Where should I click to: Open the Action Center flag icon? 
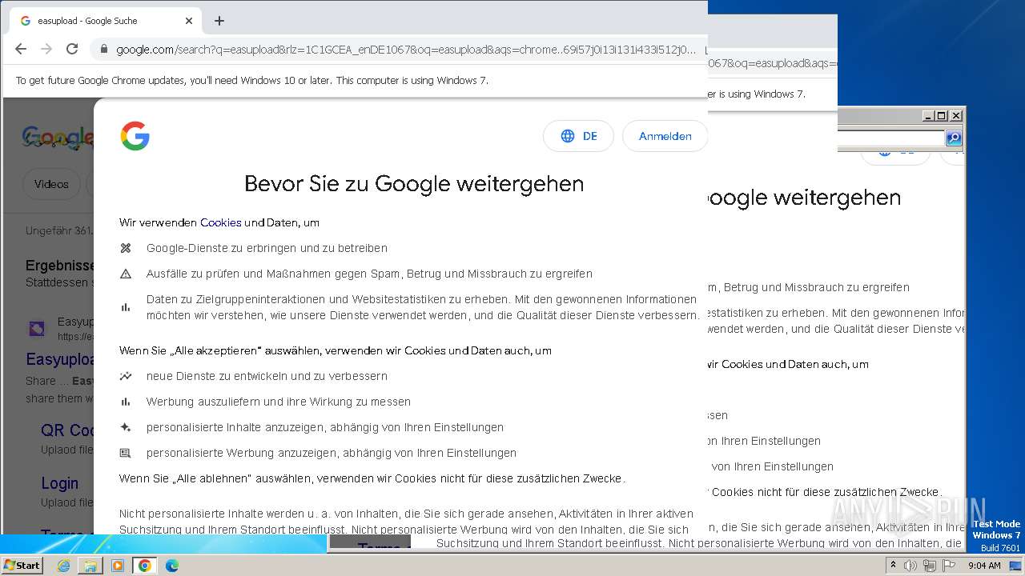pos(949,566)
